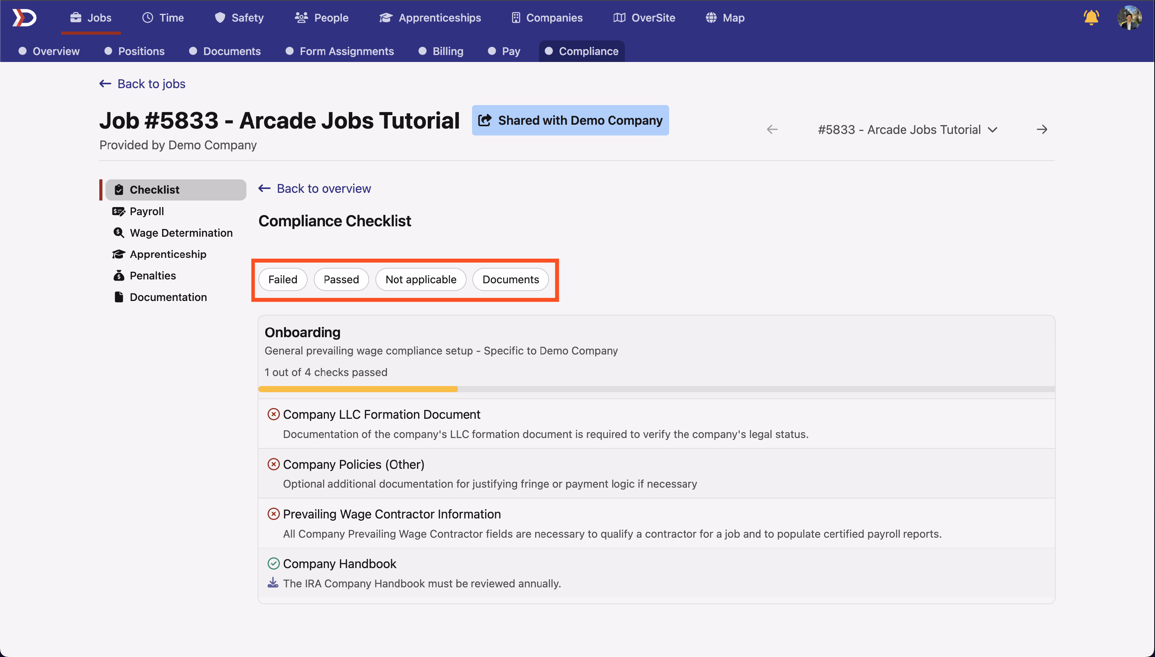Click the app logo icon
This screenshot has width=1155, height=657.
tap(24, 18)
